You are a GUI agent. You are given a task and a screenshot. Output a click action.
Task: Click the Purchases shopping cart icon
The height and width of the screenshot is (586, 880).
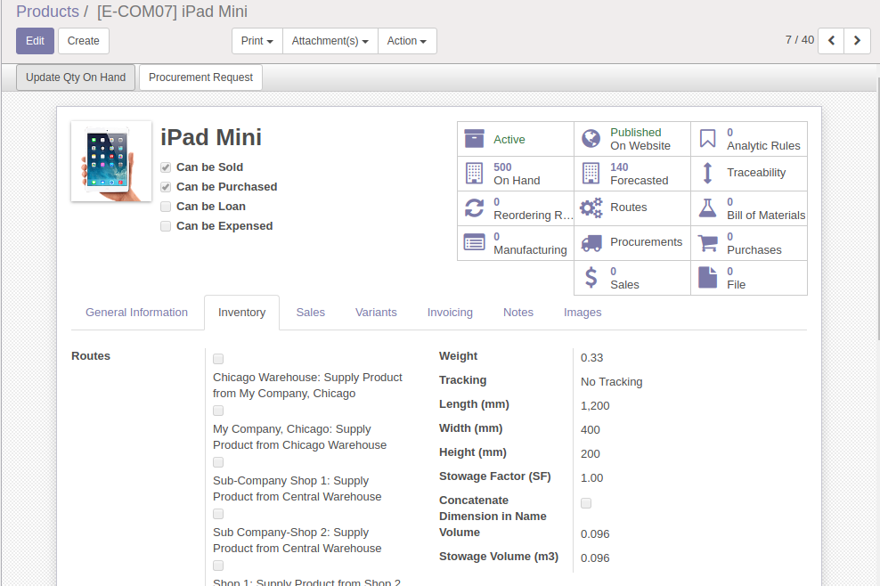tap(707, 242)
